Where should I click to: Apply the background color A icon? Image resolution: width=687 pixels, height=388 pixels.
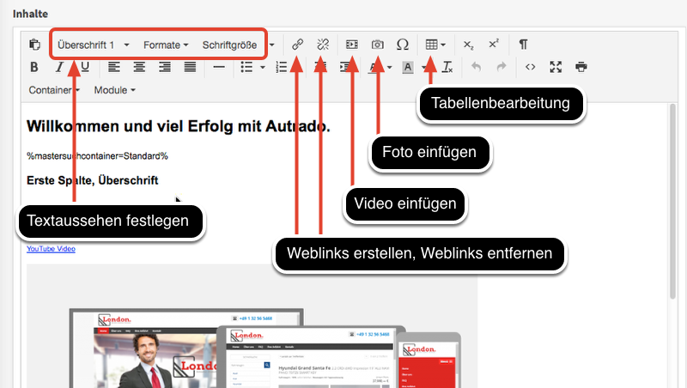pos(407,68)
